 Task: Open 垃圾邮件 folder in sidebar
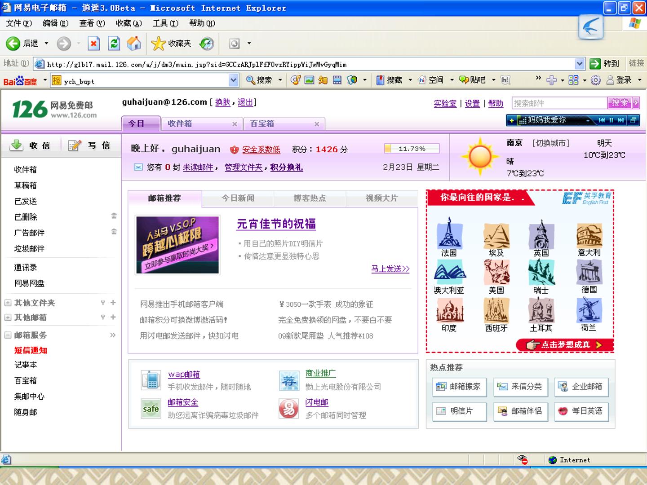(29, 248)
